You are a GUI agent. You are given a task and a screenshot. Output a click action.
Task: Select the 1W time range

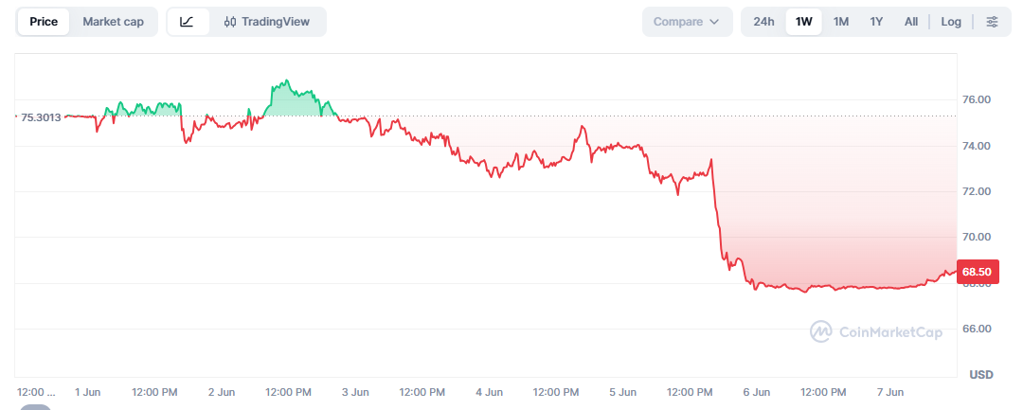[x=804, y=22]
